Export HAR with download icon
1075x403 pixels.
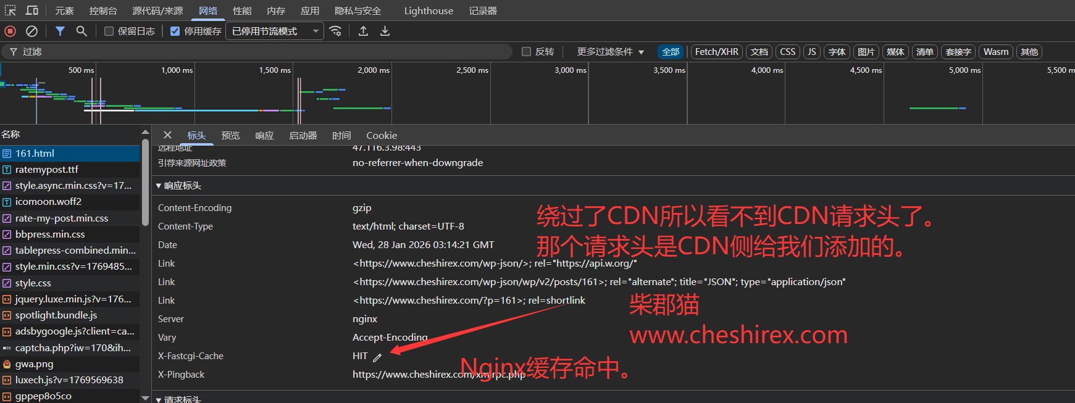coord(385,31)
